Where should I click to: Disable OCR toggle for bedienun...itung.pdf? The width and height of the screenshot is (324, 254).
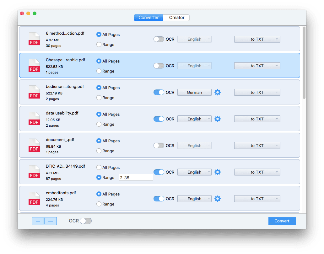coord(159,92)
